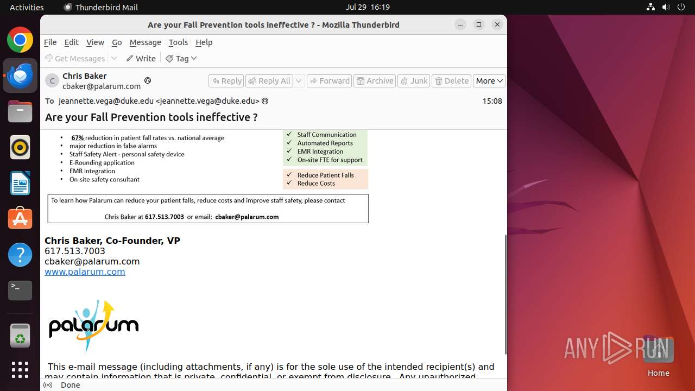This screenshot has height=391, width=695.
Task: Click the Reply All button
Action: pyautogui.click(x=269, y=81)
